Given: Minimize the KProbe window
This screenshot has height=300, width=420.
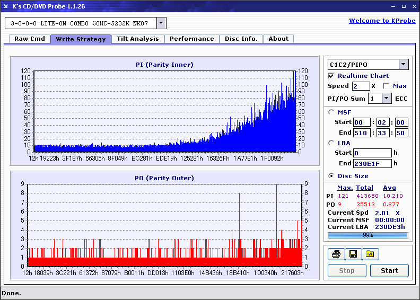Looking at the screenshot, I should coord(393,6).
